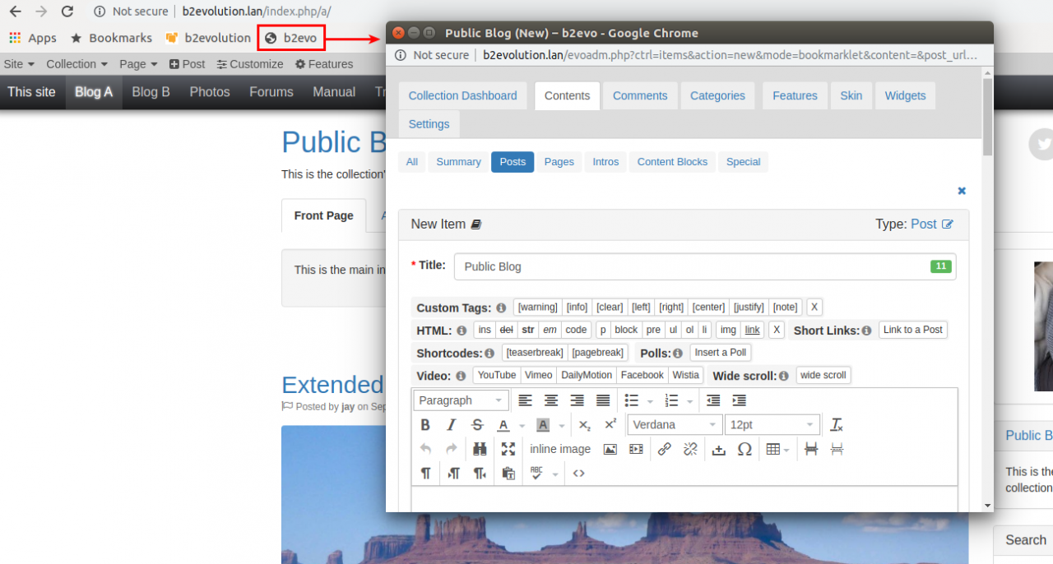Clear formatting in the editor
This screenshot has height=564, width=1053.
(837, 425)
